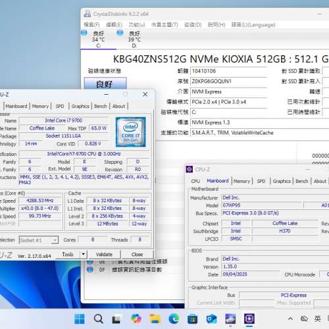Viewport: 329px width, 329px height.
Task: Open the (D) disk menu in CrystalDiskInfo
Action: 193,24
